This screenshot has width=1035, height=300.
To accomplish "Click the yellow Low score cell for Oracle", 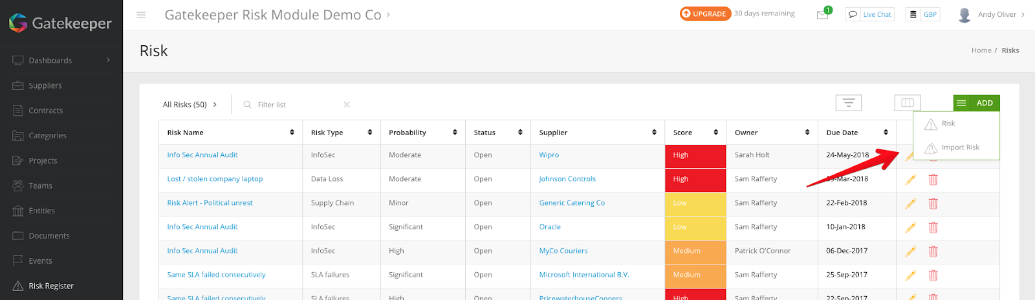I will click(x=695, y=228).
